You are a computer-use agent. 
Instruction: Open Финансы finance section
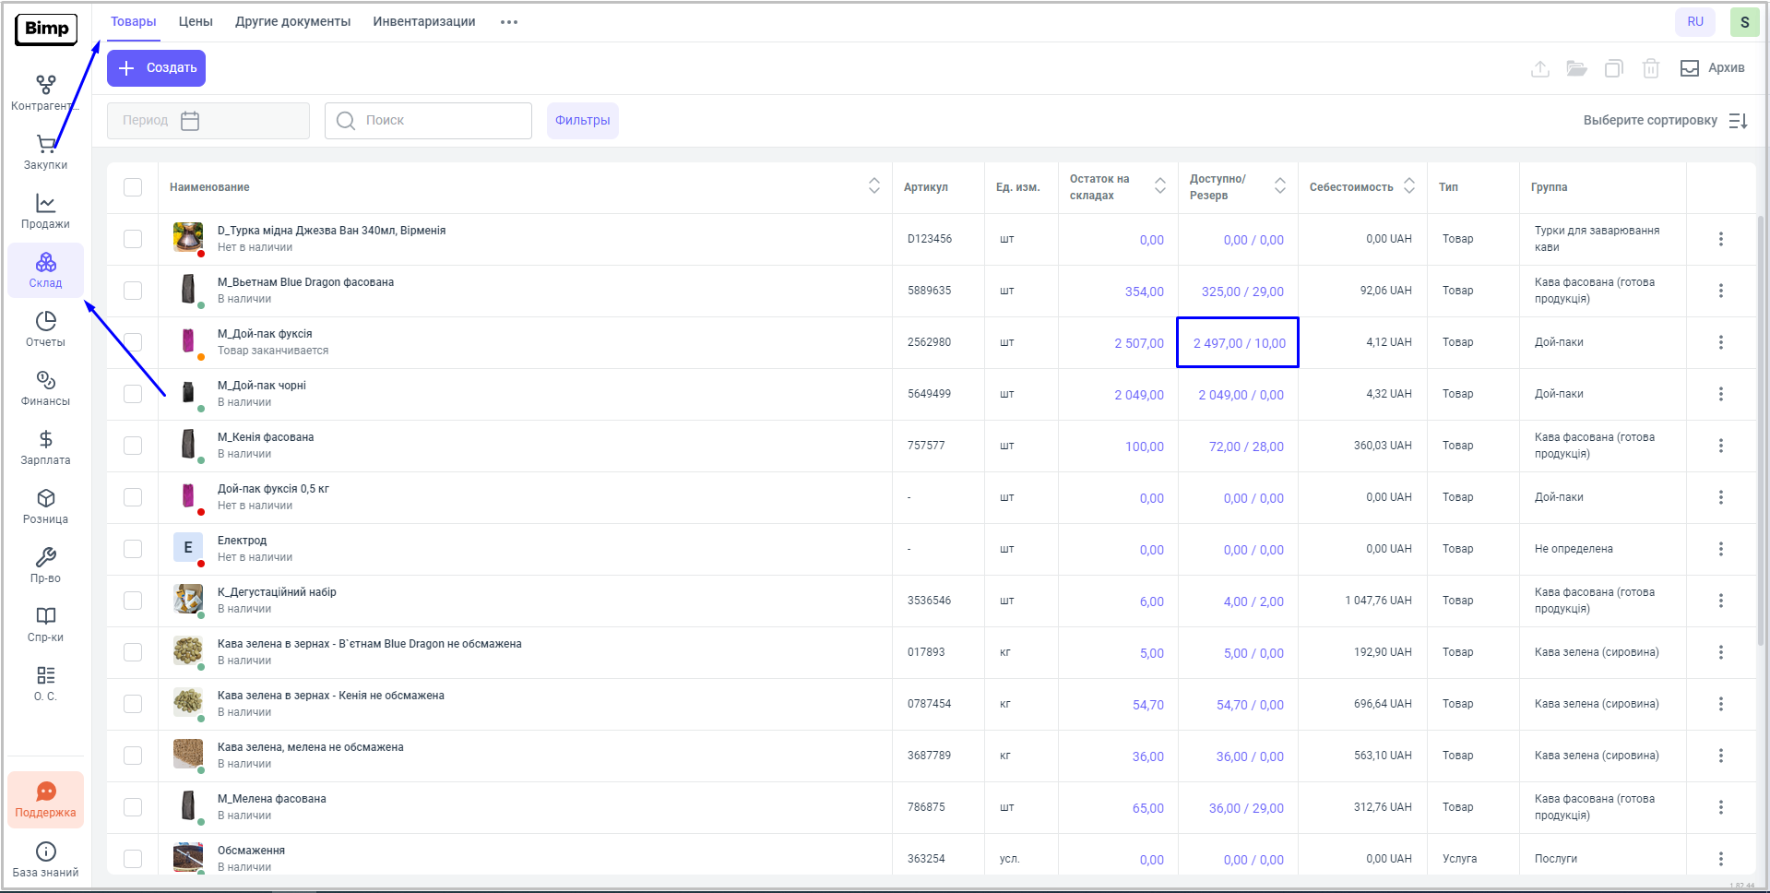(45, 388)
